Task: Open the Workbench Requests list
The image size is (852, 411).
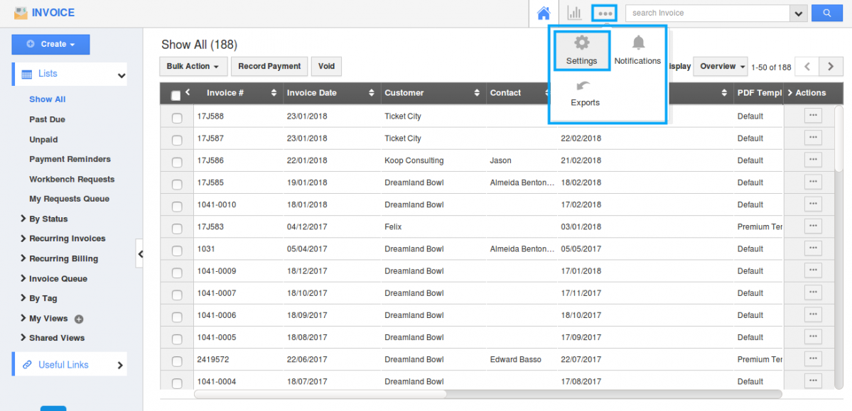Action: click(x=72, y=179)
